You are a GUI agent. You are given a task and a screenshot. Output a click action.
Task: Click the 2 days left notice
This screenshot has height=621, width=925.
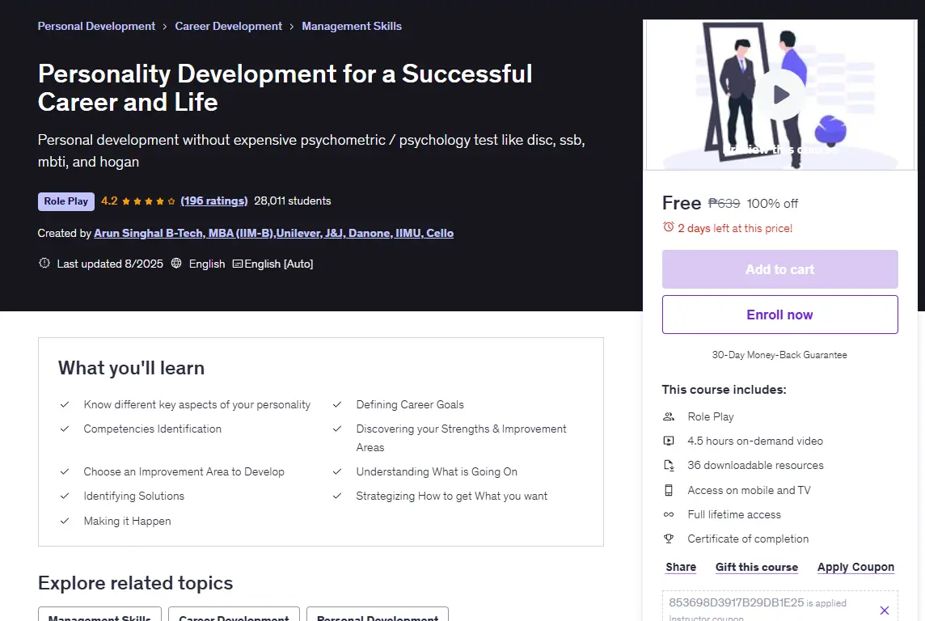click(734, 228)
